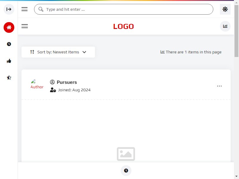Select the half-star icon in sidebar
The width and height of the screenshot is (239, 179).
(9, 78)
